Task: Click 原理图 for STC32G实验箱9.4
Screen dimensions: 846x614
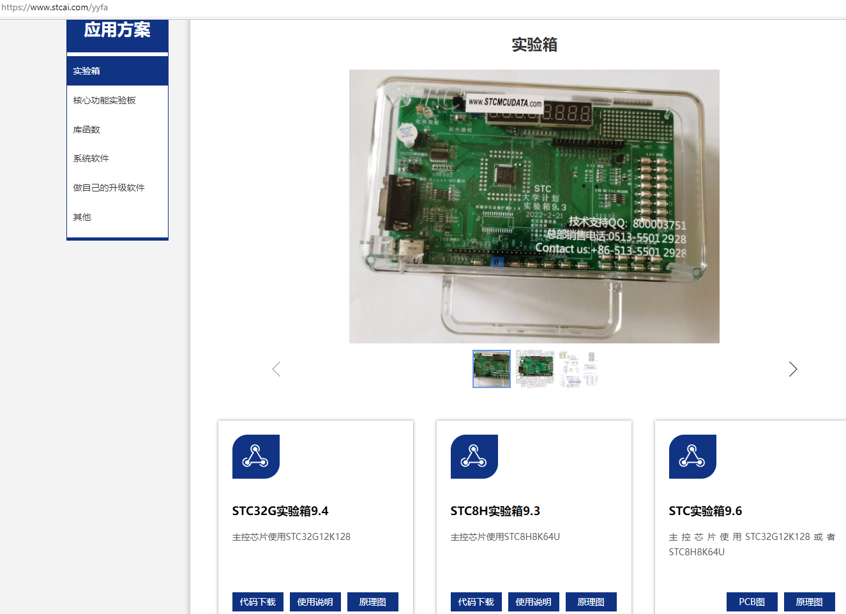Action: point(373,602)
